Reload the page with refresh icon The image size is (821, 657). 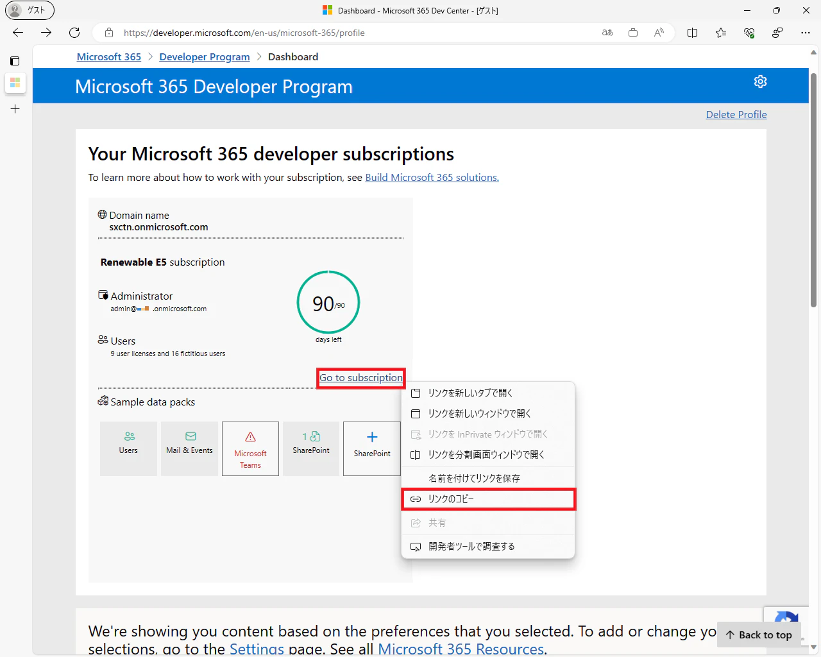74,33
